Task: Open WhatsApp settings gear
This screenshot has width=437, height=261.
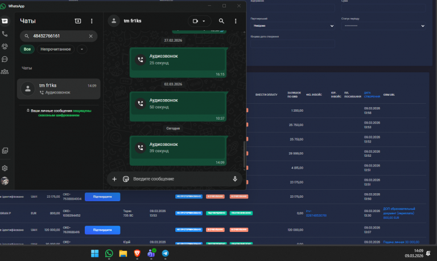Action: click(x=5, y=168)
